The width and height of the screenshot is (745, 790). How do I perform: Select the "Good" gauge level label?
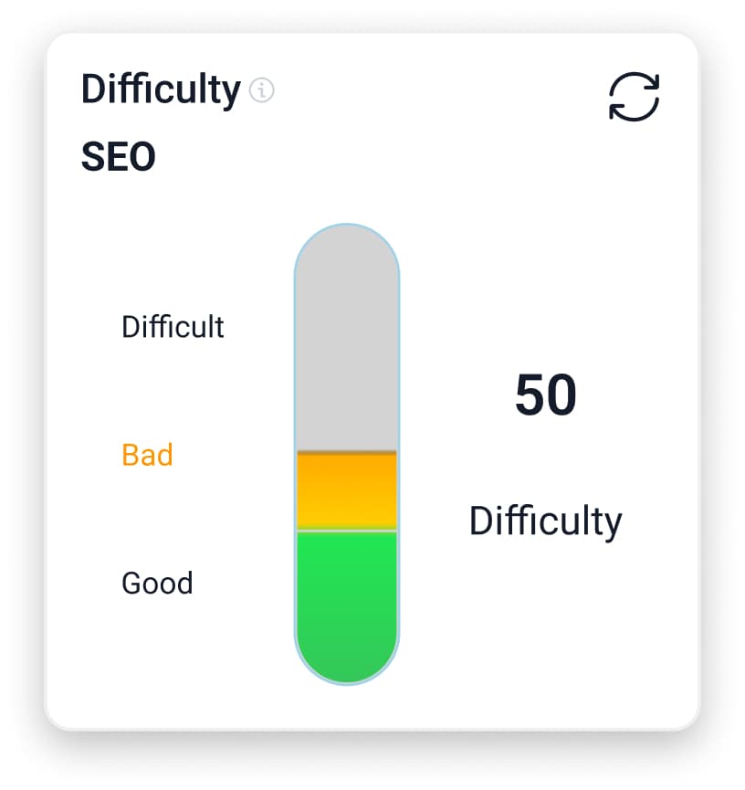click(x=157, y=583)
